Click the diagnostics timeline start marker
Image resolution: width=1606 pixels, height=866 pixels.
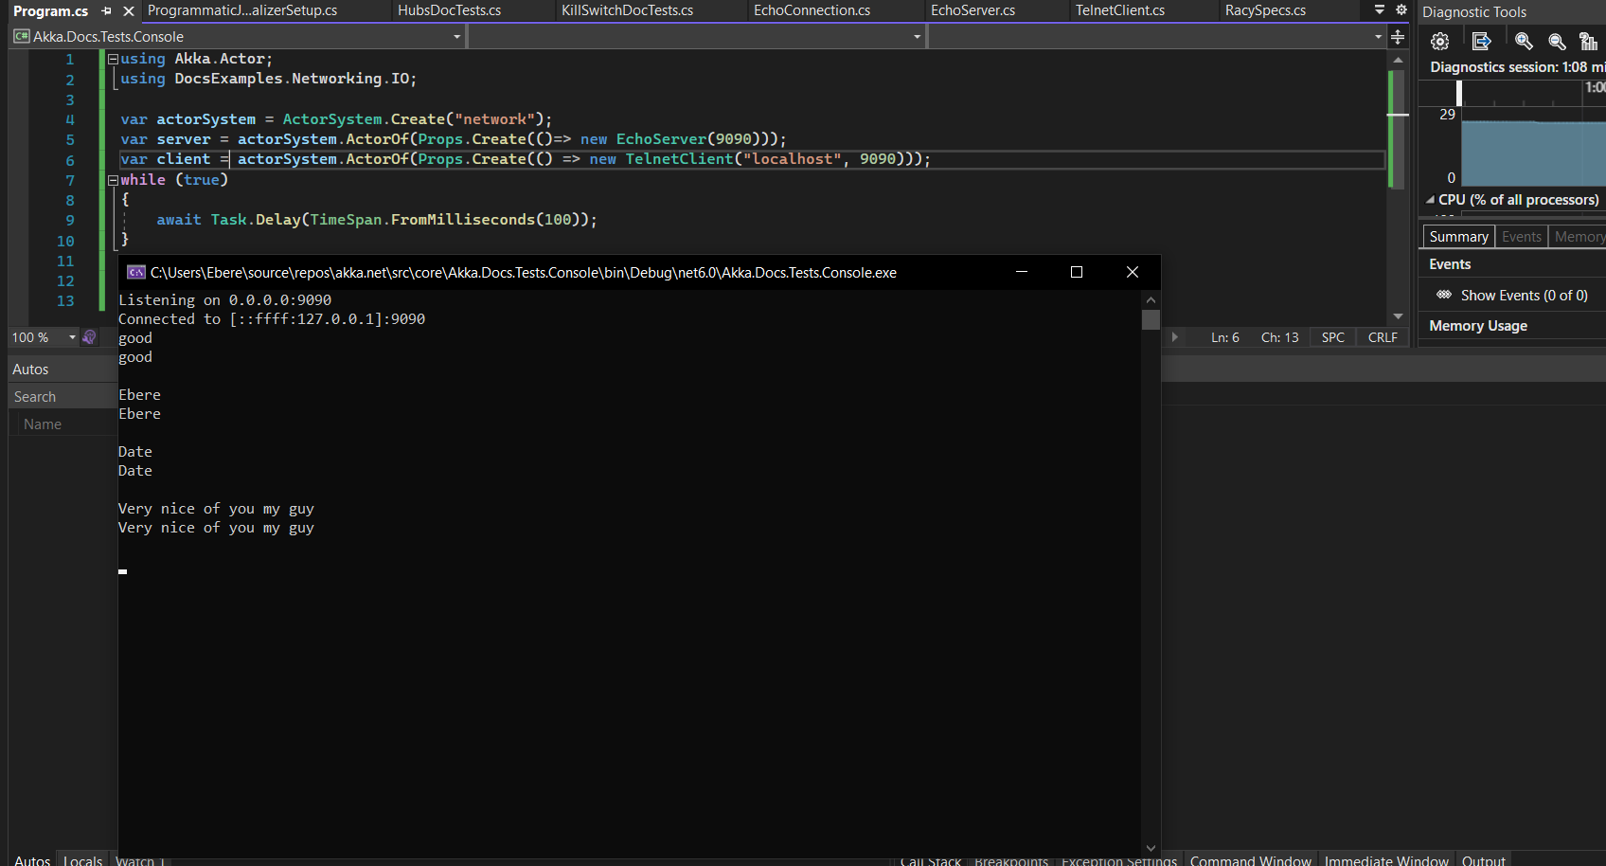[x=1459, y=93]
